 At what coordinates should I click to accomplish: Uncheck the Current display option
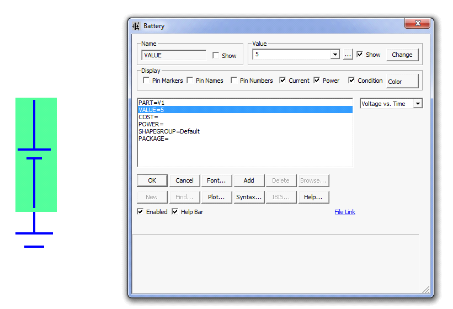click(x=283, y=80)
